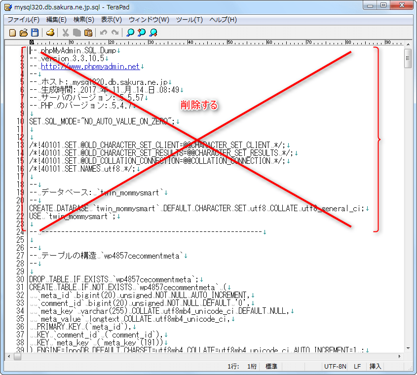Open a file with the folder icon
Image resolution: width=417 pixels, height=375 pixels.
(24, 33)
